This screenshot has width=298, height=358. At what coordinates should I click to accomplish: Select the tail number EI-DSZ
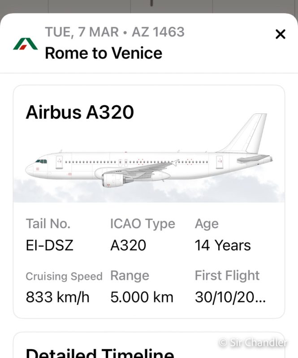(50, 245)
